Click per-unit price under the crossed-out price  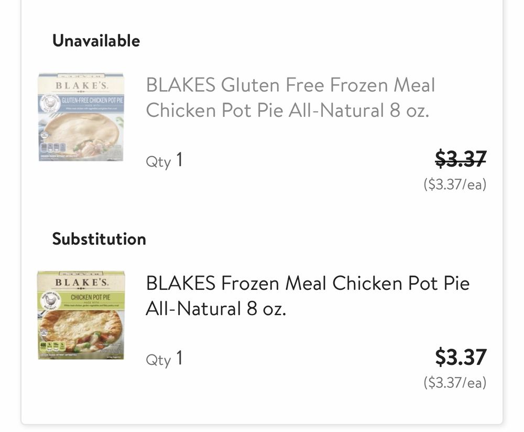[455, 185]
